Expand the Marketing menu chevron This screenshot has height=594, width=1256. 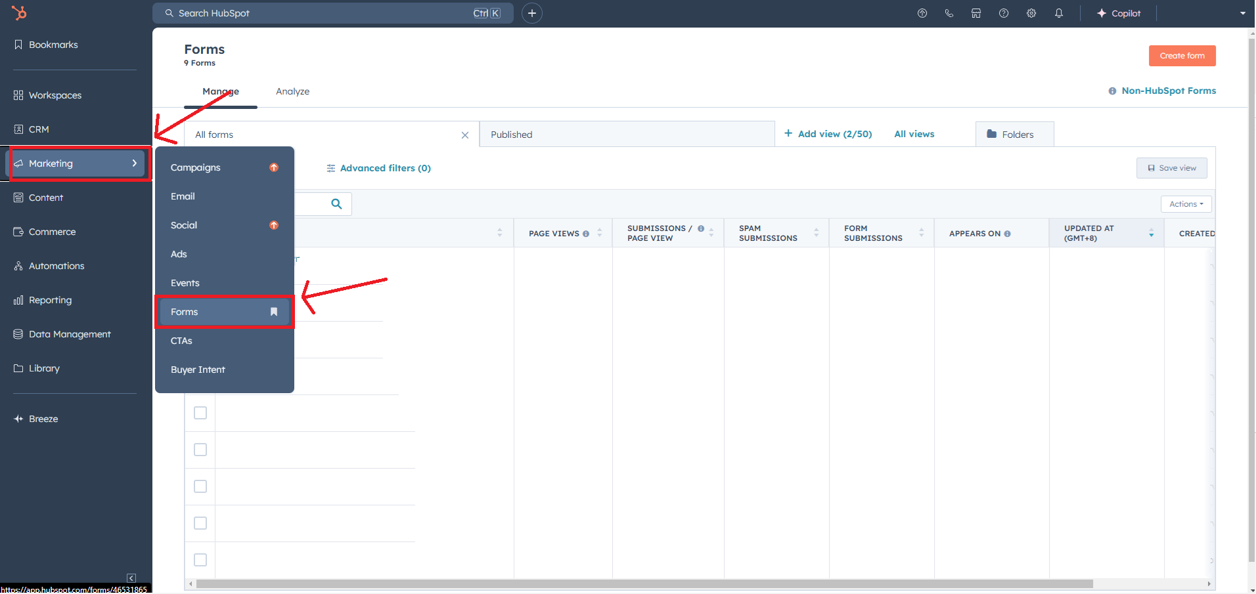135,163
